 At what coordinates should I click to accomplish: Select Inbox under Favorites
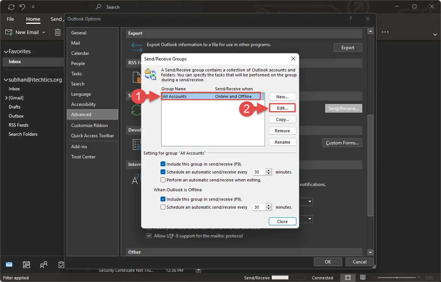click(33, 62)
